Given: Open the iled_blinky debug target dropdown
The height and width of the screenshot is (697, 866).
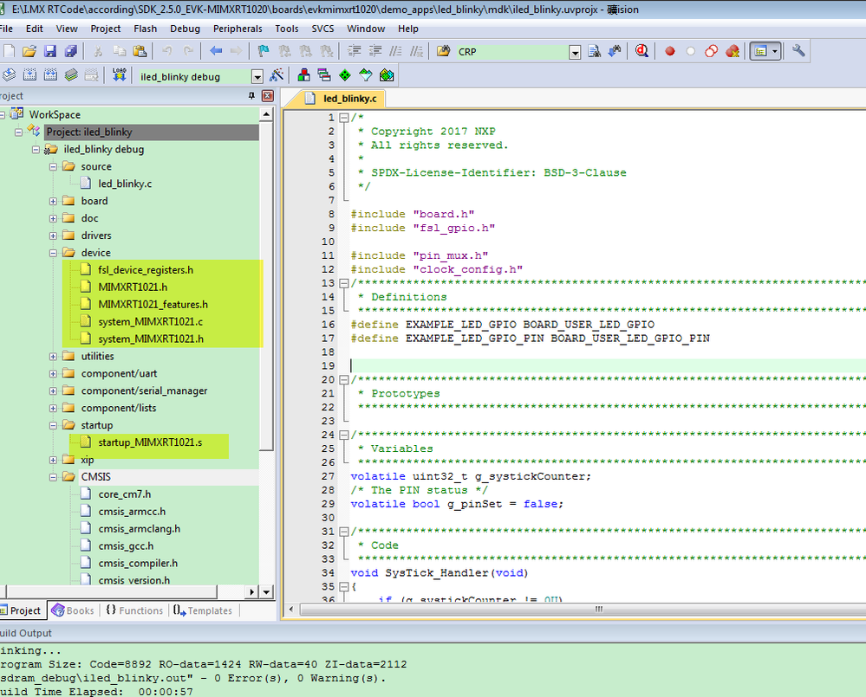Looking at the screenshot, I should click(259, 76).
